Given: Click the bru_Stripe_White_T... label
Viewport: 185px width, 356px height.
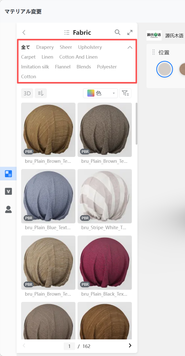Looking at the screenshot, I should pyautogui.click(x=104, y=228).
